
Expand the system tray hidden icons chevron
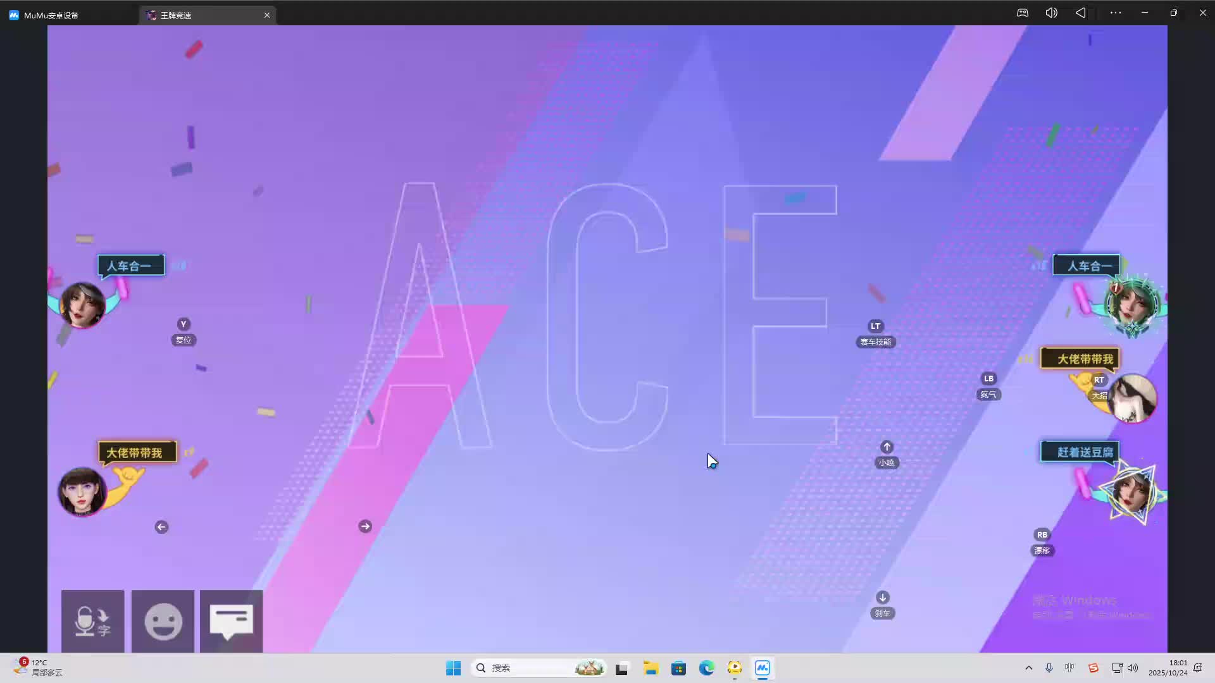(x=1028, y=668)
